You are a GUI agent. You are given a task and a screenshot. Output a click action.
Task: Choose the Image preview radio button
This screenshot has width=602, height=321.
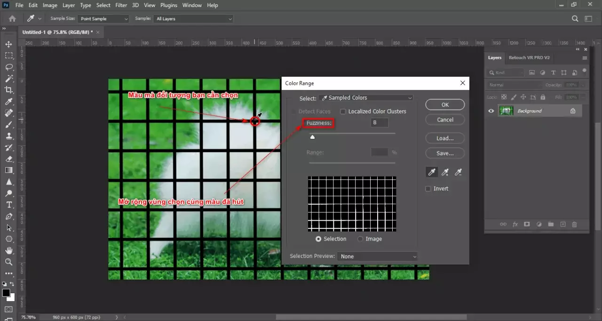pos(360,239)
